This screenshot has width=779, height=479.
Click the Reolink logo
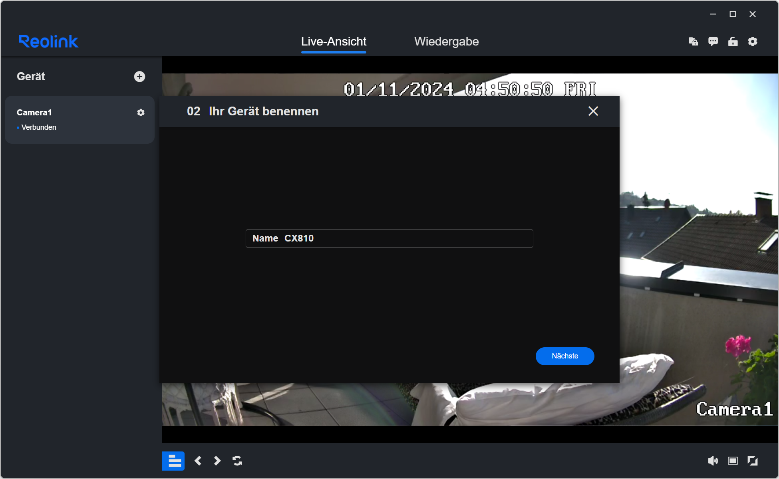tap(48, 42)
